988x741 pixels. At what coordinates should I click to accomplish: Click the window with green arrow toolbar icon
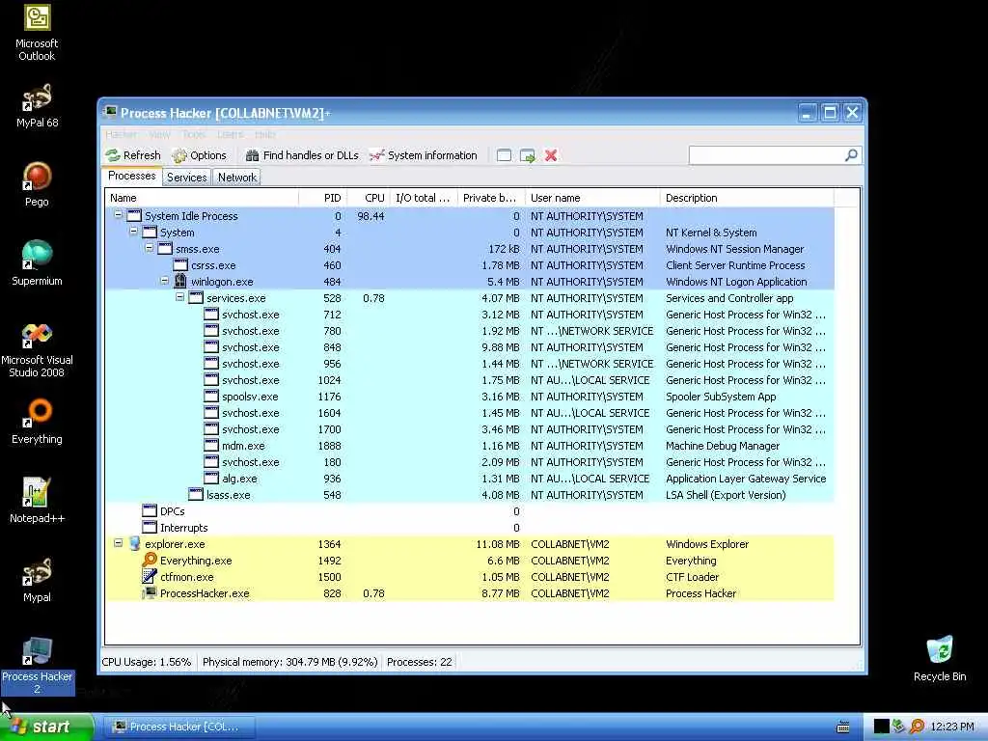528,155
